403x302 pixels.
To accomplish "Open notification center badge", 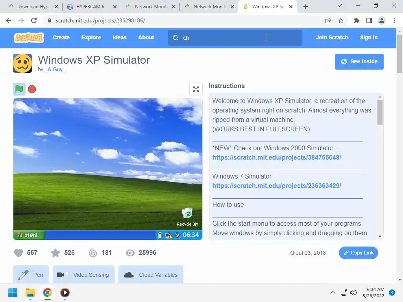I will 392,292.
